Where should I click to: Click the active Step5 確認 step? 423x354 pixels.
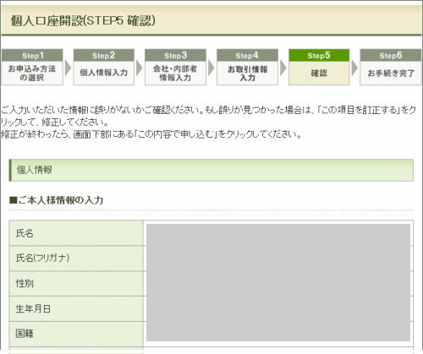(319, 67)
